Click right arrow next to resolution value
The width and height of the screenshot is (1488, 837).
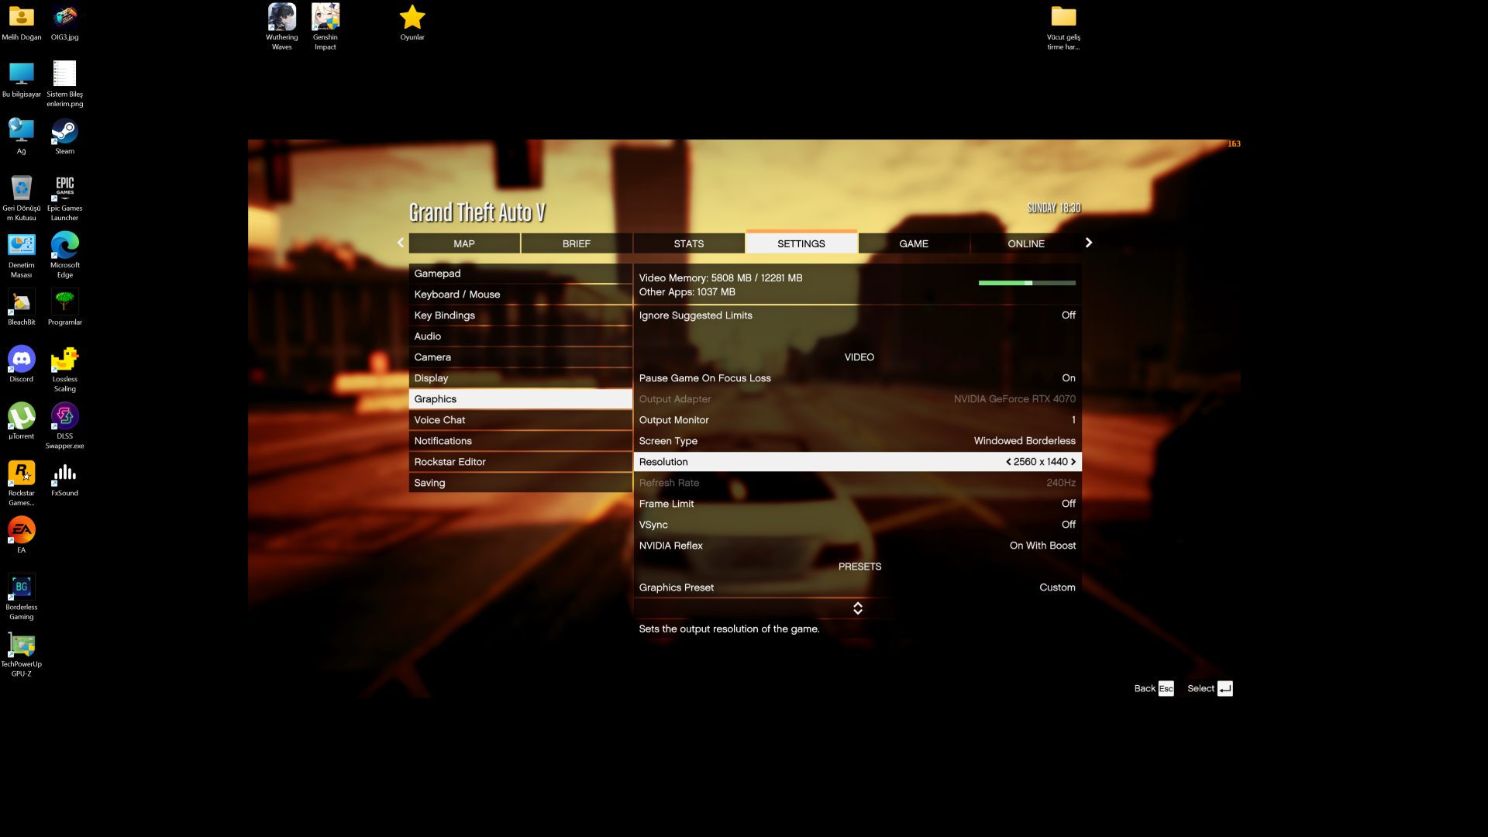click(1073, 462)
